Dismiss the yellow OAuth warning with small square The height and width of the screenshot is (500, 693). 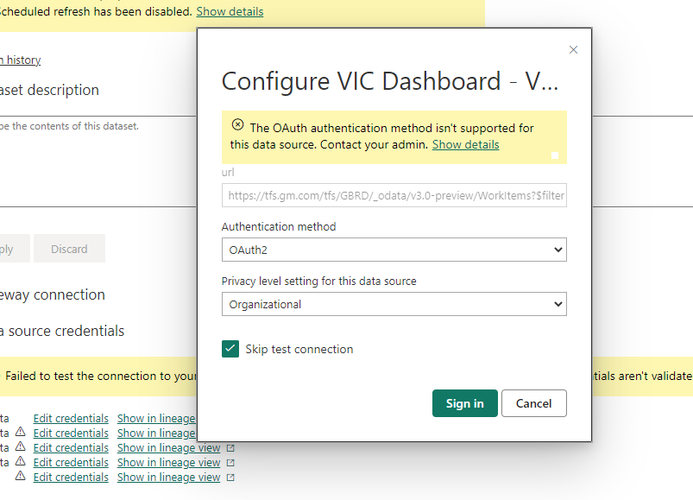point(555,155)
